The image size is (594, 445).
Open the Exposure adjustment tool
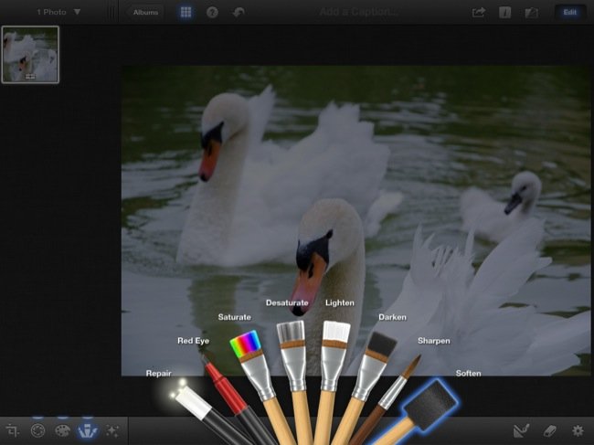pyautogui.click(x=37, y=430)
